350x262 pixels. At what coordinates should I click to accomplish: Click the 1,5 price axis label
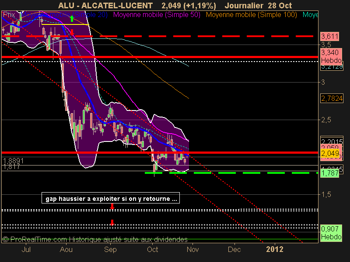point(326,195)
